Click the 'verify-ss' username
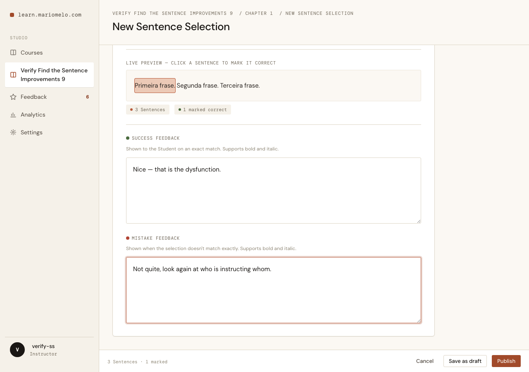Viewport: 529px width, 372px height. pyautogui.click(x=43, y=346)
